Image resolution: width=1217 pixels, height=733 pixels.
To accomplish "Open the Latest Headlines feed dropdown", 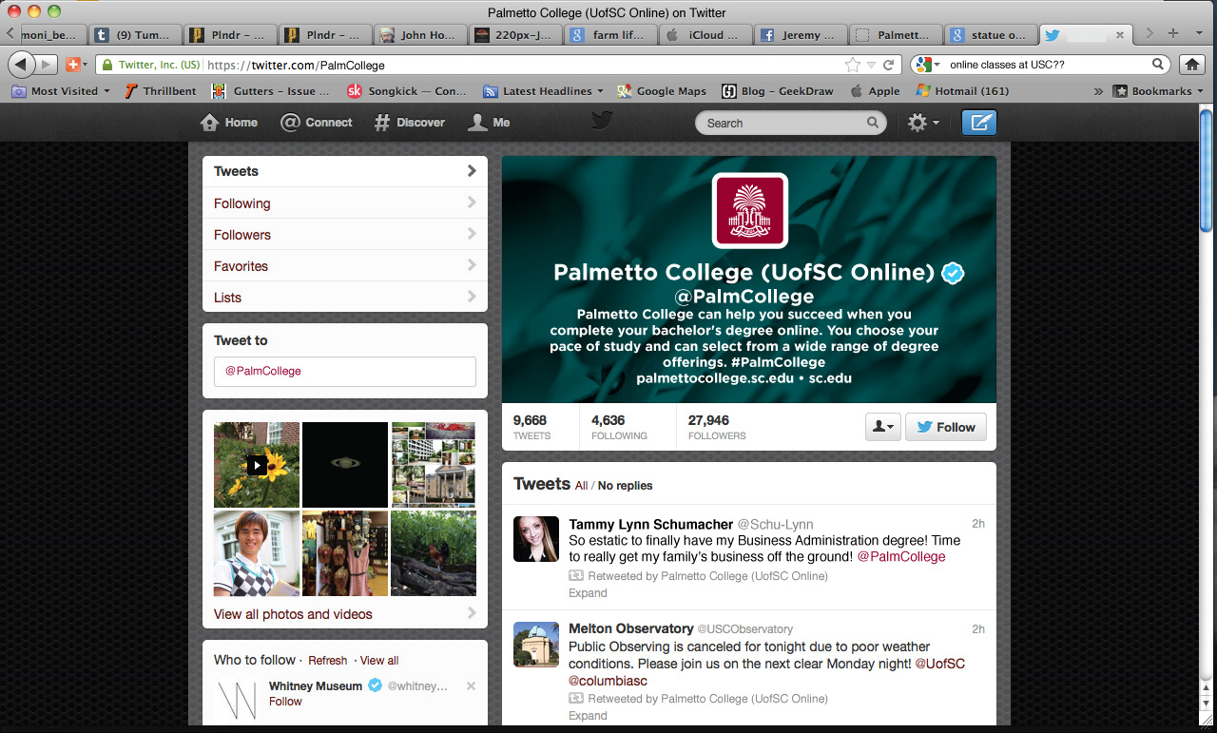I will click(x=543, y=91).
